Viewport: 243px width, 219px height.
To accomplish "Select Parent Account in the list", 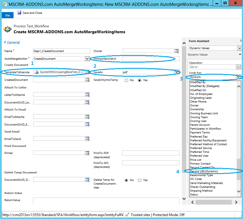I will 200,125.
